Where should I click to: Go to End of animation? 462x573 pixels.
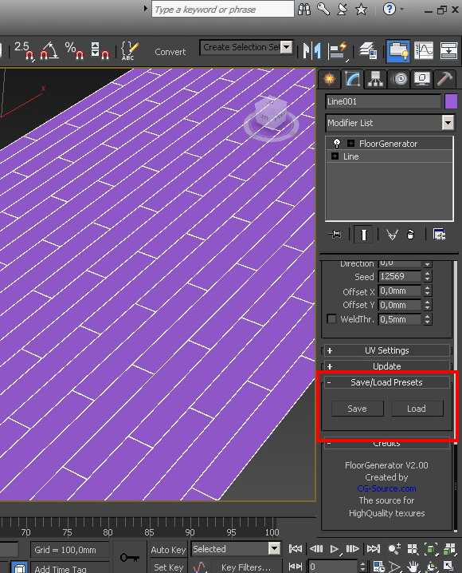pos(373,548)
